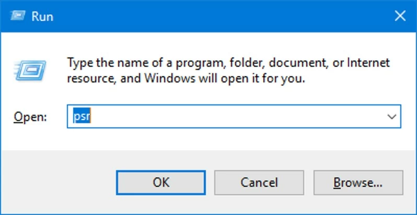This screenshot has height=215, width=417.
Task: Click the gray strip left of the OK button
Action: (57, 182)
